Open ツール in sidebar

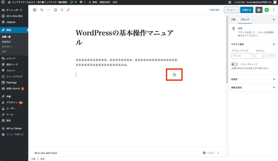14,115
